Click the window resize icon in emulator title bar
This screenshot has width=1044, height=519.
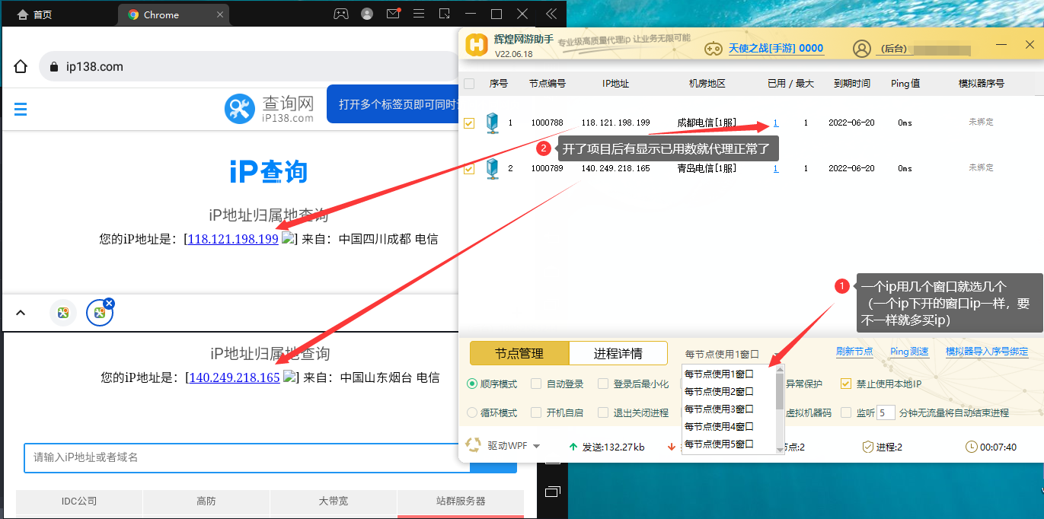click(x=445, y=14)
